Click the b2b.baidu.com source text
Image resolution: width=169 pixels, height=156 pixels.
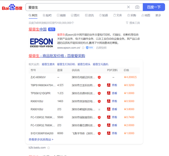coord(37,148)
